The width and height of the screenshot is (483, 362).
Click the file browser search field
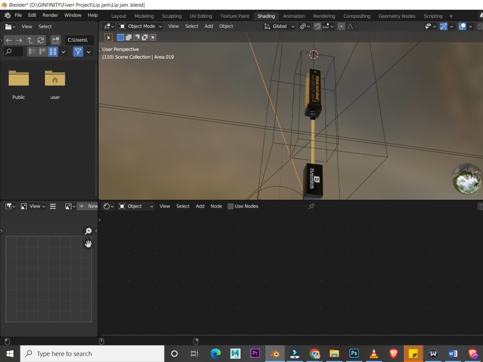[x=14, y=52]
